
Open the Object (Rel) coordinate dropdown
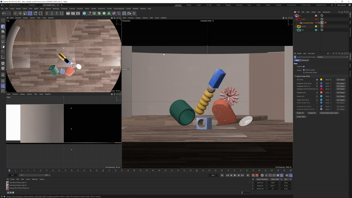click(275, 179)
